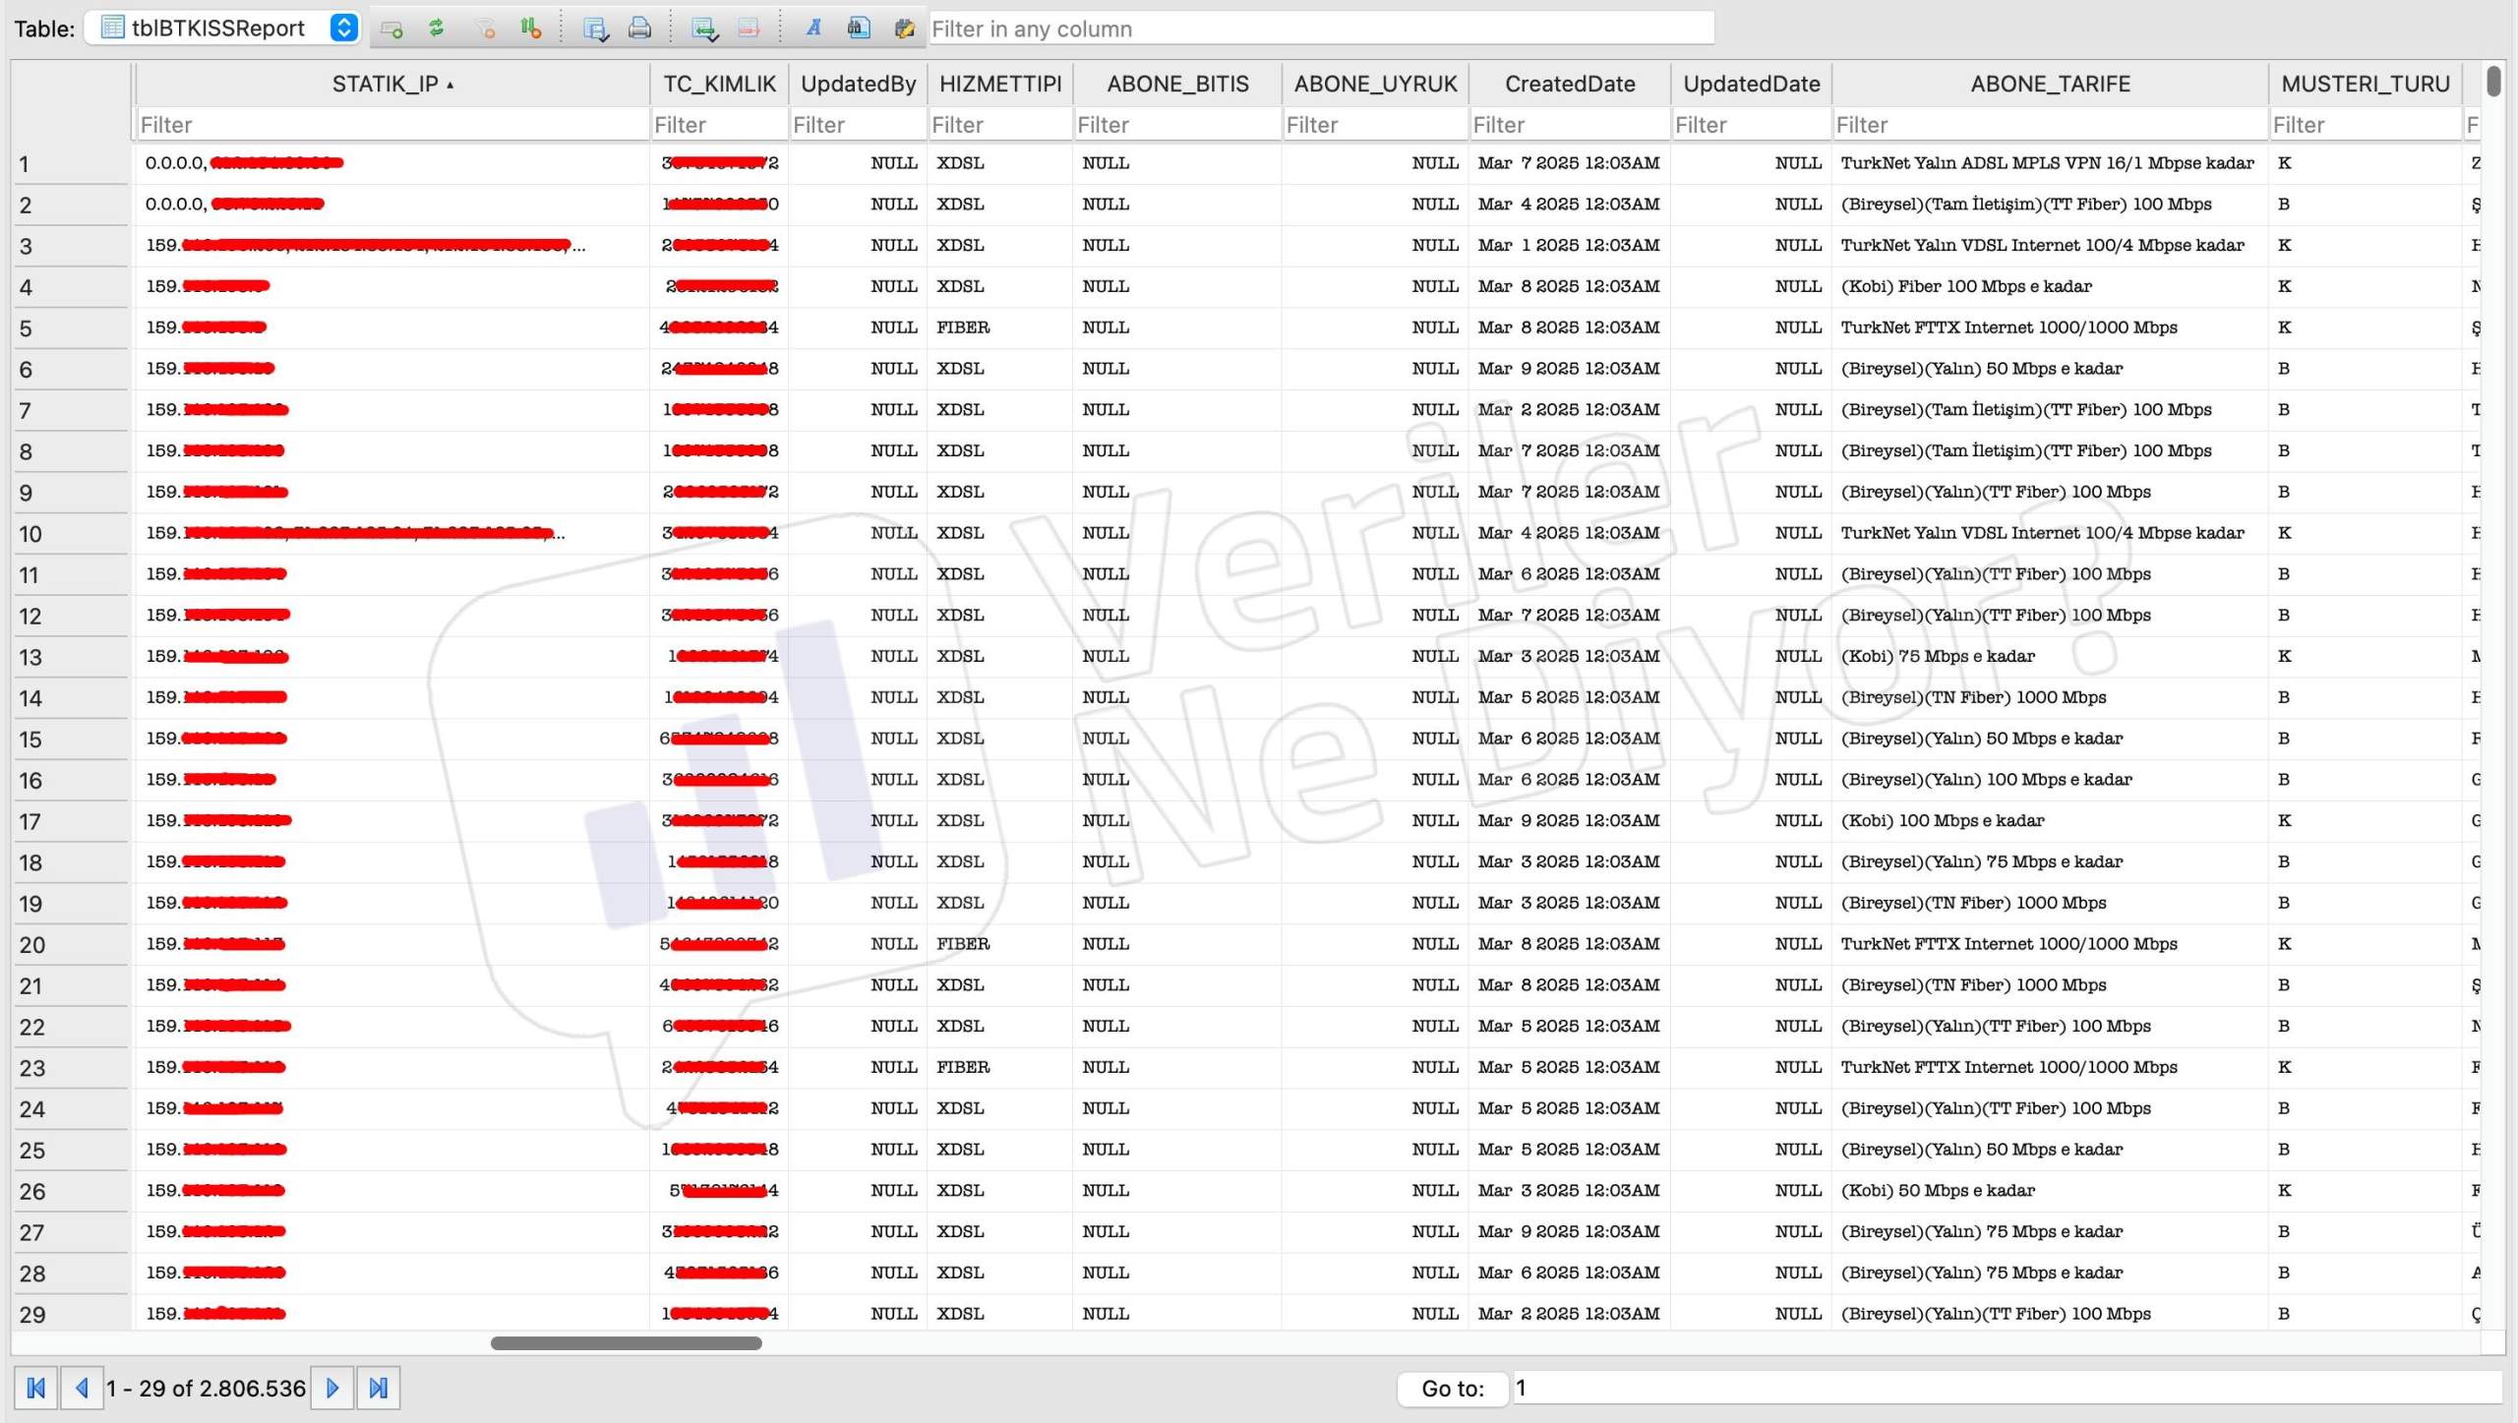The width and height of the screenshot is (2518, 1423).
Task: Click the delete record icon
Action: click(749, 29)
